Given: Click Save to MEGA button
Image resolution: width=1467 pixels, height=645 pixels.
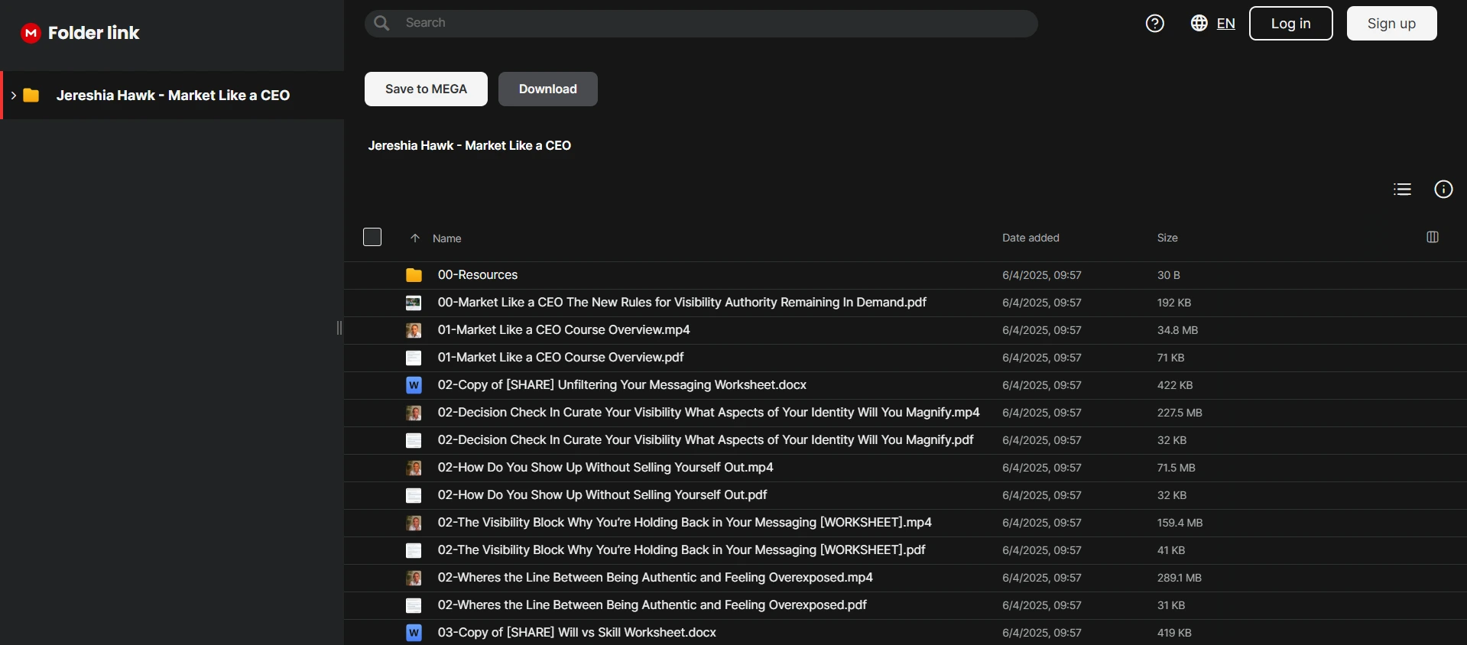Looking at the screenshot, I should click(x=426, y=89).
